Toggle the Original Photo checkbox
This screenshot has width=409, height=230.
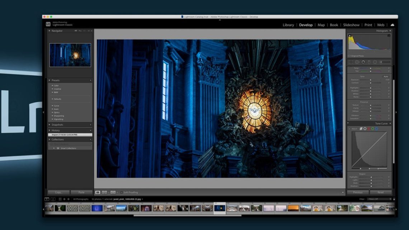349,56
